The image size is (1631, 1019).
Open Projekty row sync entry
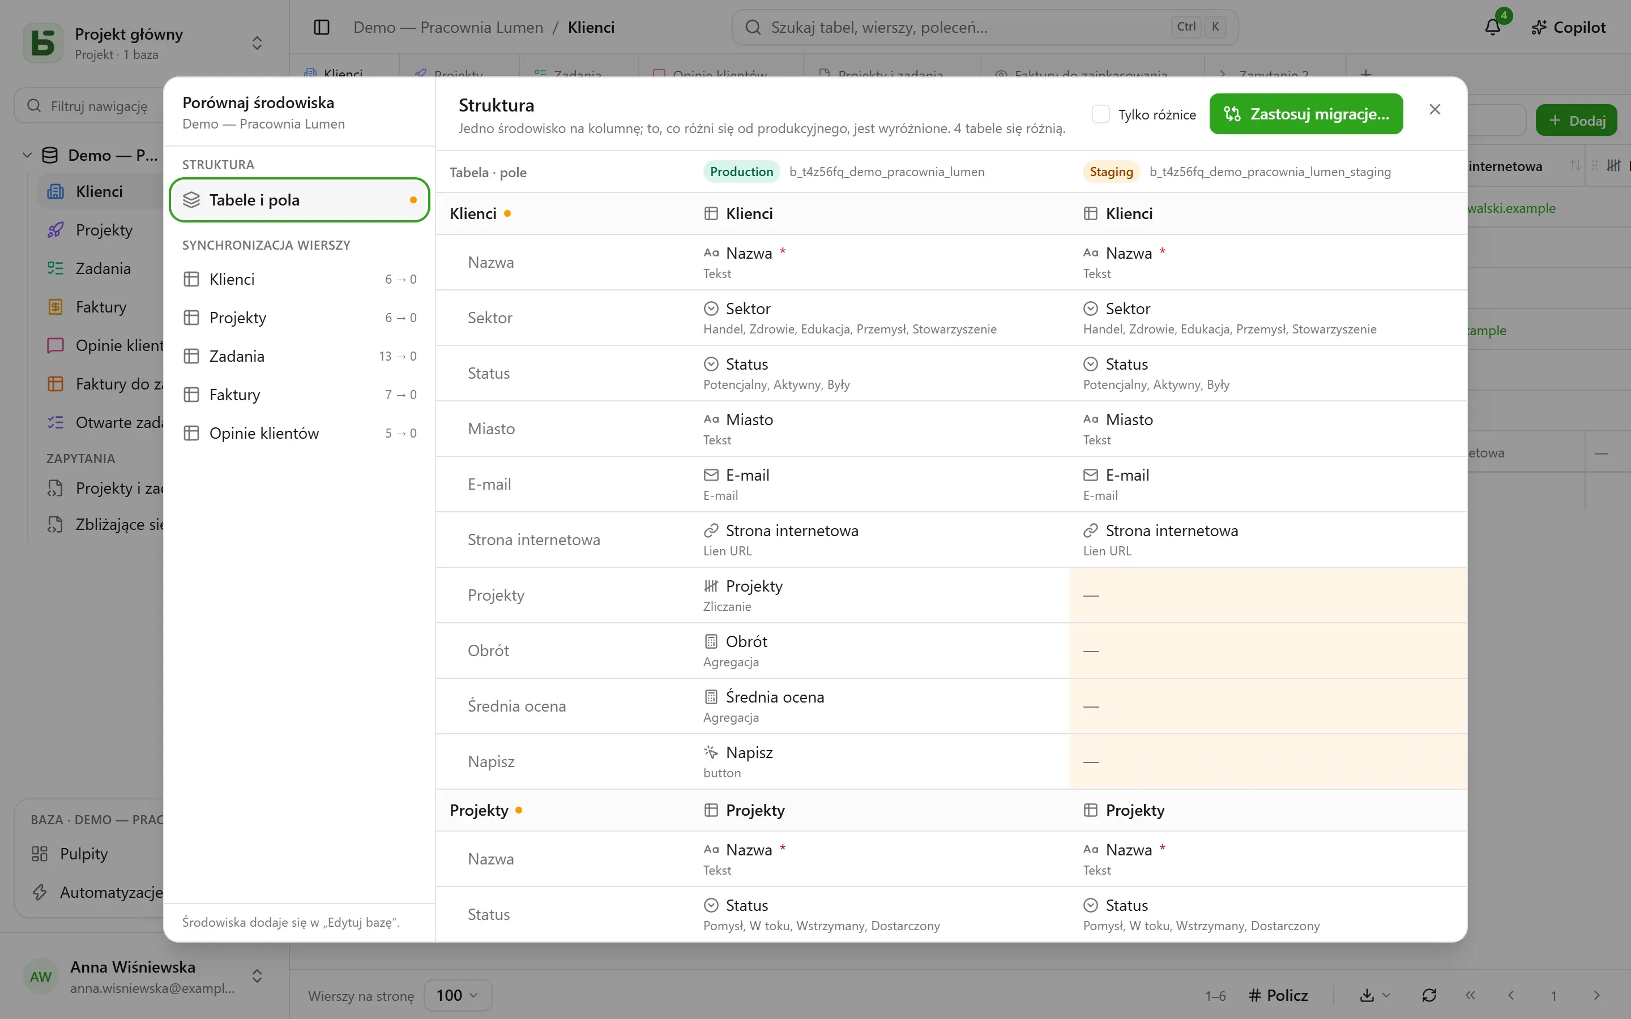[x=299, y=318]
